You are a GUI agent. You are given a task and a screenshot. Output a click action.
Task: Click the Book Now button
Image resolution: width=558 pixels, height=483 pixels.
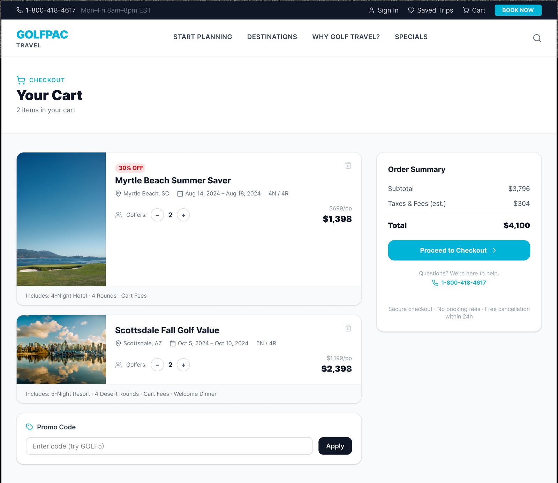pos(518,10)
